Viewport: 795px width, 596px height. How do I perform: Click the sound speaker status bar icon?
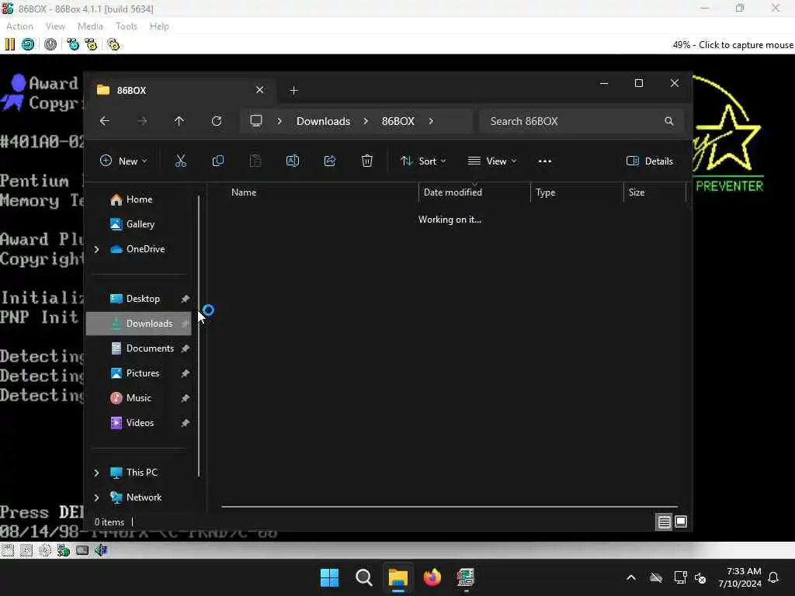click(100, 550)
